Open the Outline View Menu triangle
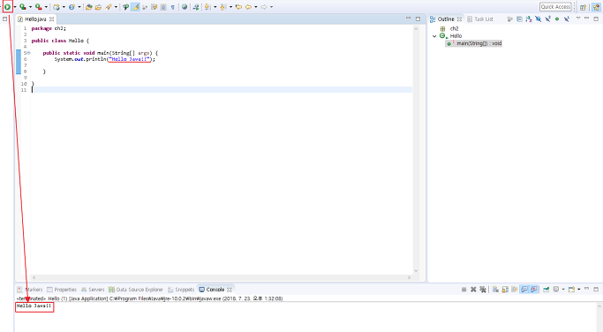 pyautogui.click(x=578, y=18)
